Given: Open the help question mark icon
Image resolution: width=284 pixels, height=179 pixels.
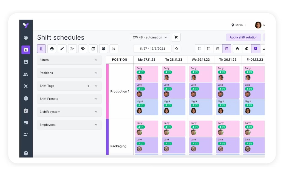Looking at the screenshot, I should coord(26,153).
